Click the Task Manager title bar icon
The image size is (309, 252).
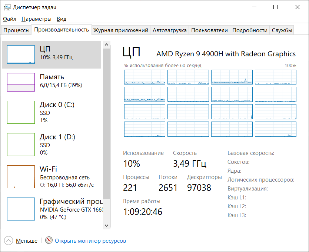tap(7, 7)
